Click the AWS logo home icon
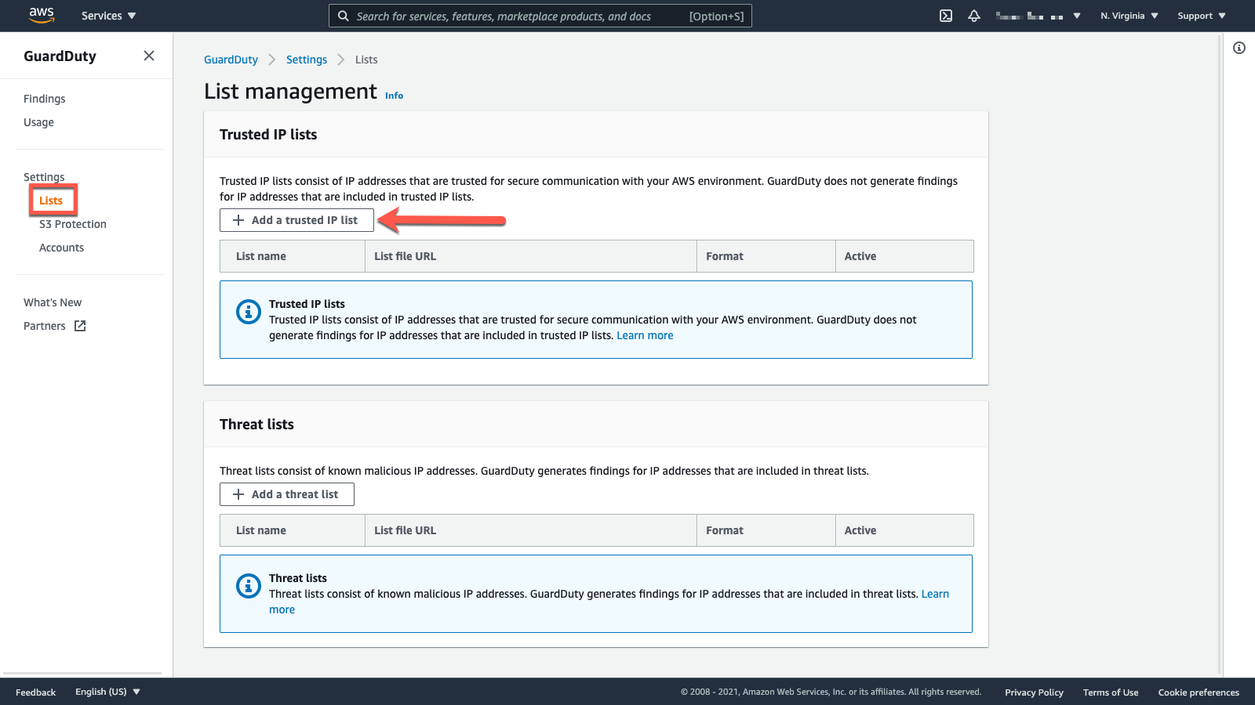The image size is (1255, 705). tap(42, 15)
